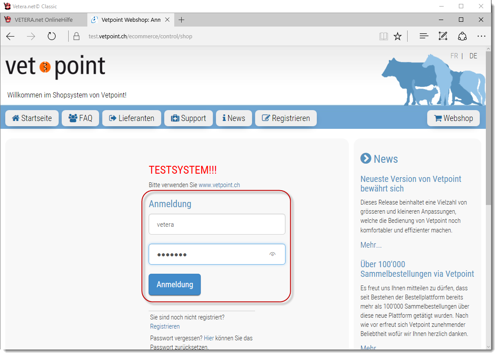
Task: Expand first news article with Mehr...
Action: point(371,245)
